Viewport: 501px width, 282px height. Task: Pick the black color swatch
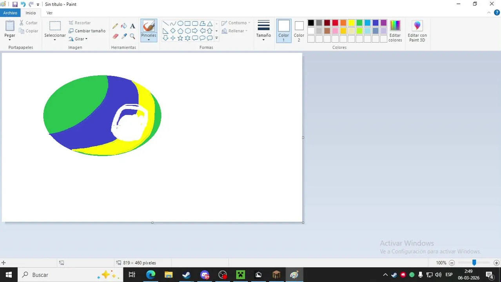pos(311,23)
